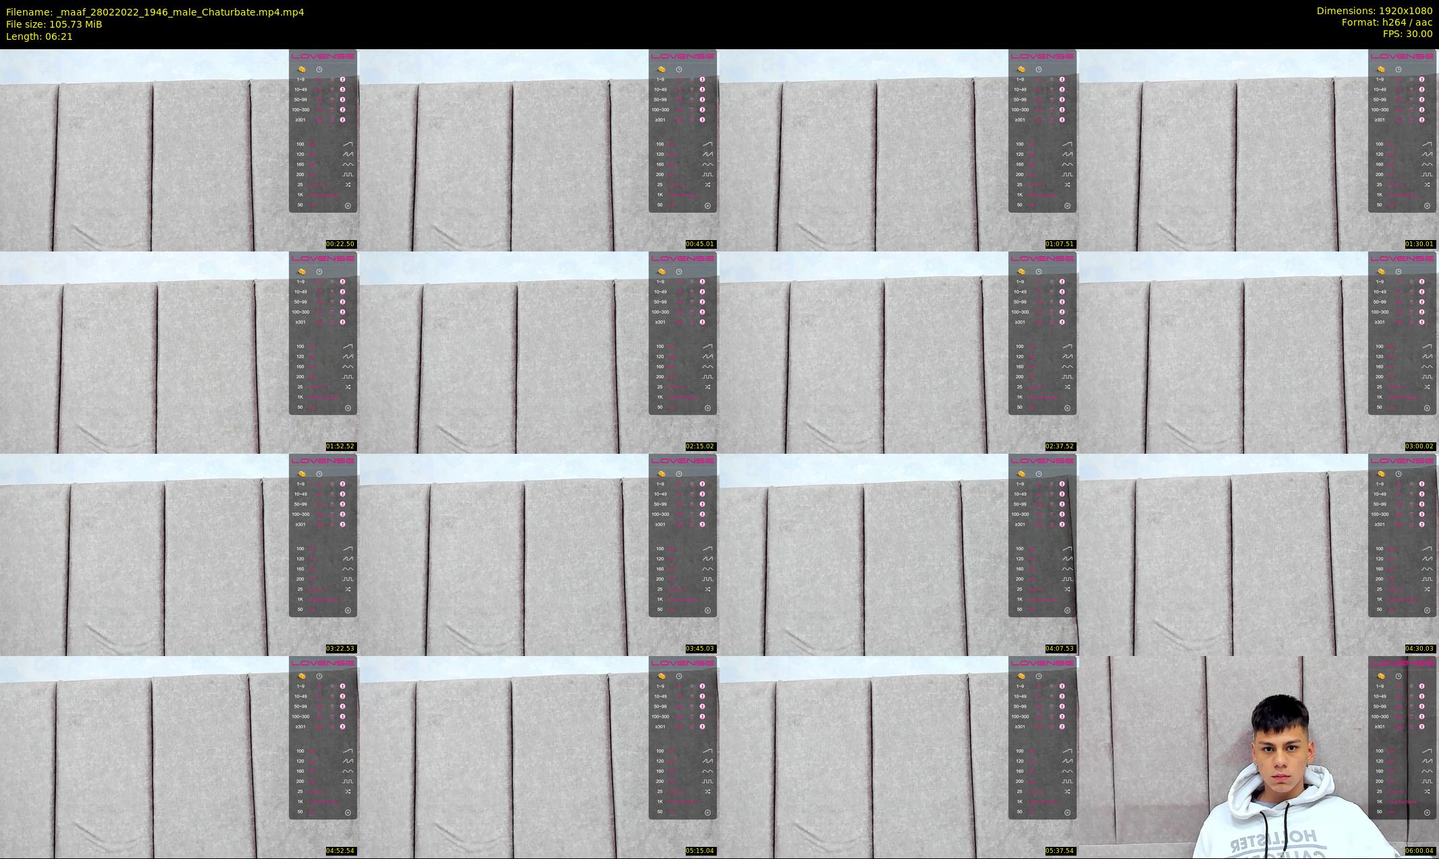Click the 00:45.01 timestamp label
1439x859 pixels.
pos(700,244)
